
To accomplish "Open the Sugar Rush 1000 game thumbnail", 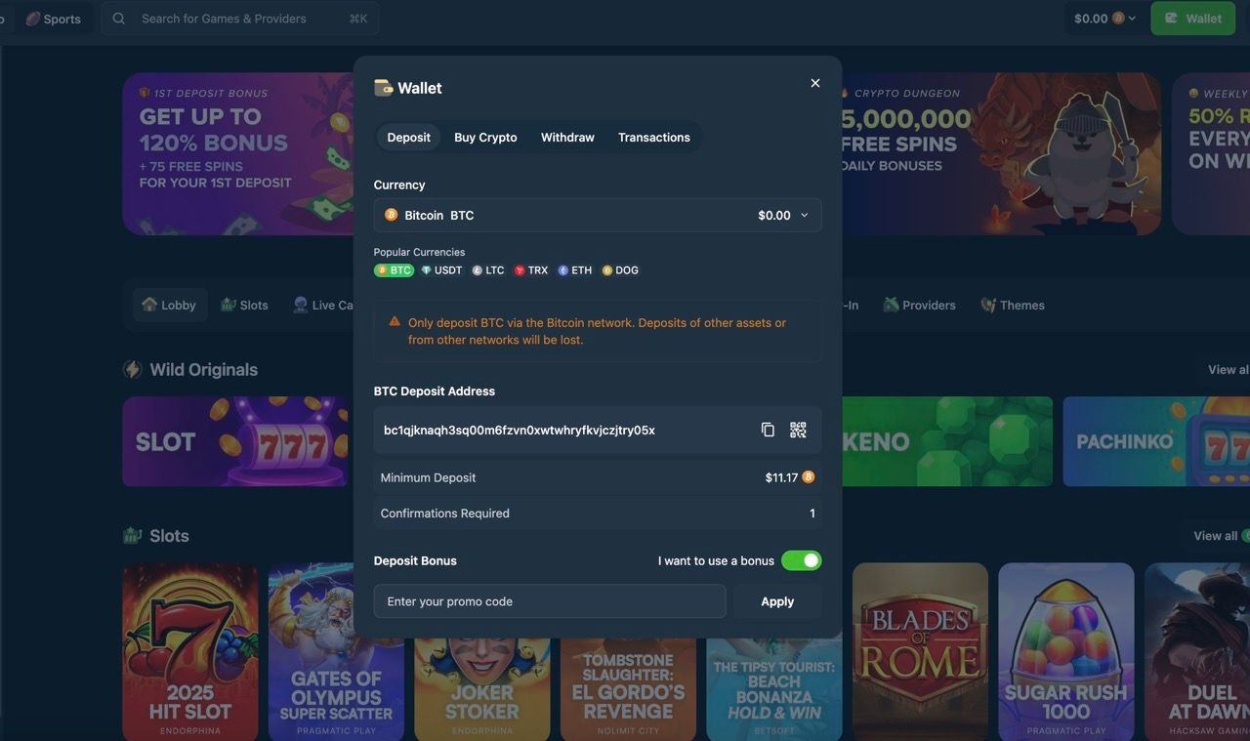I will [1066, 651].
